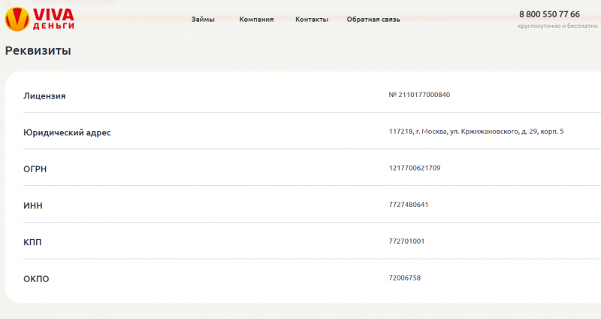Click the phone number 8 800 550 77 66

pyautogui.click(x=549, y=14)
